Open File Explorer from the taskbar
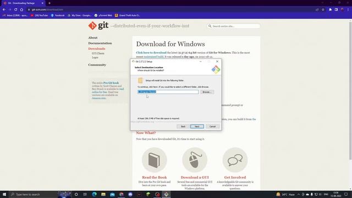Image resolution: width=352 pixels, height=198 pixels. pos(103,194)
